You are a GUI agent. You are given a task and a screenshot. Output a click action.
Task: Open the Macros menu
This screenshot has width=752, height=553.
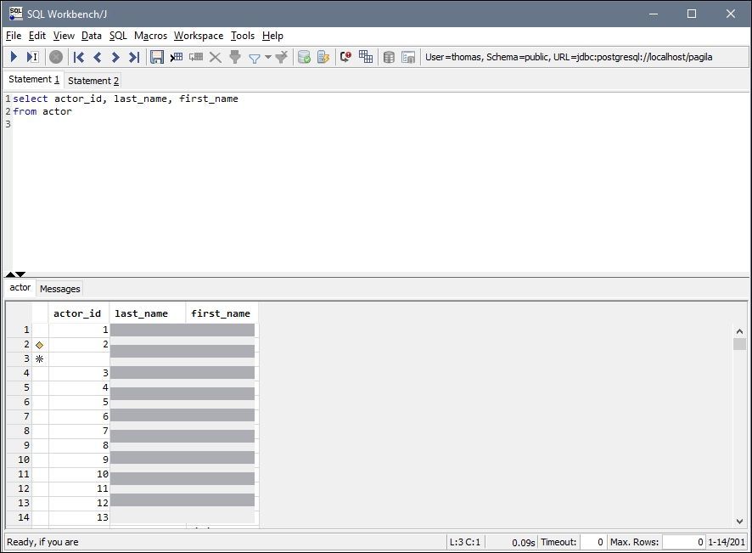[x=150, y=36]
